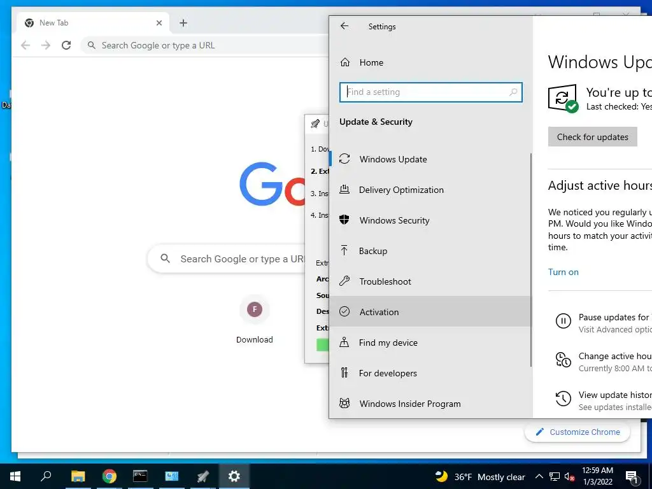652x489 pixels.
Task: Open the Windows Security section
Action: click(430, 220)
